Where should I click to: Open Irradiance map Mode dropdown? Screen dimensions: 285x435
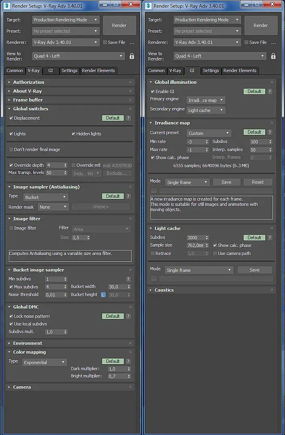point(187,182)
